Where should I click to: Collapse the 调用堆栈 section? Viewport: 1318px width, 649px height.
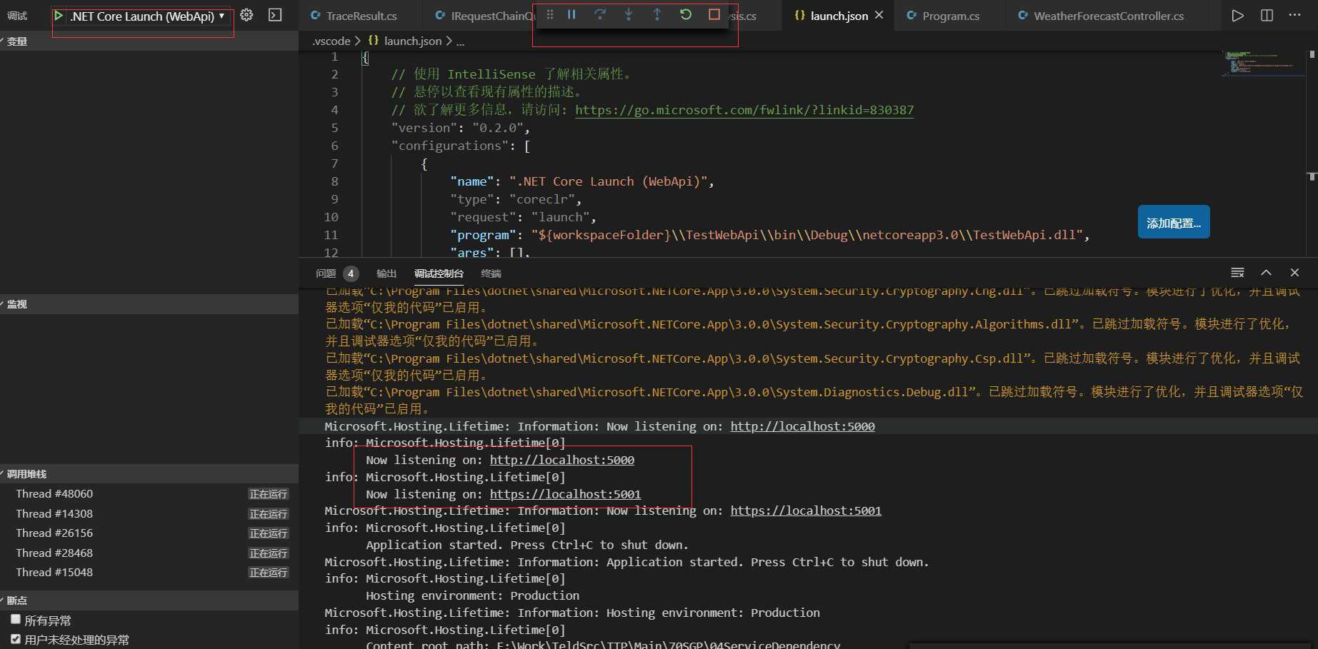(x=26, y=474)
